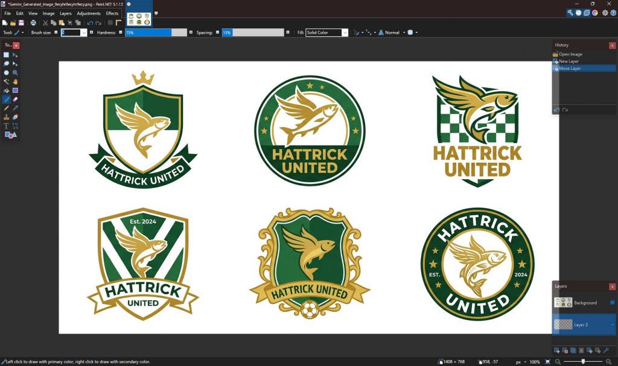The width and height of the screenshot is (618, 366).
Task: Click the Print icon in toolbar
Action: point(33,23)
